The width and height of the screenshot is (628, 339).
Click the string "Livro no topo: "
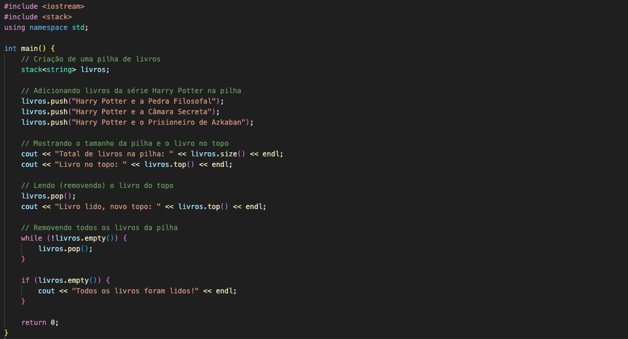(90, 165)
